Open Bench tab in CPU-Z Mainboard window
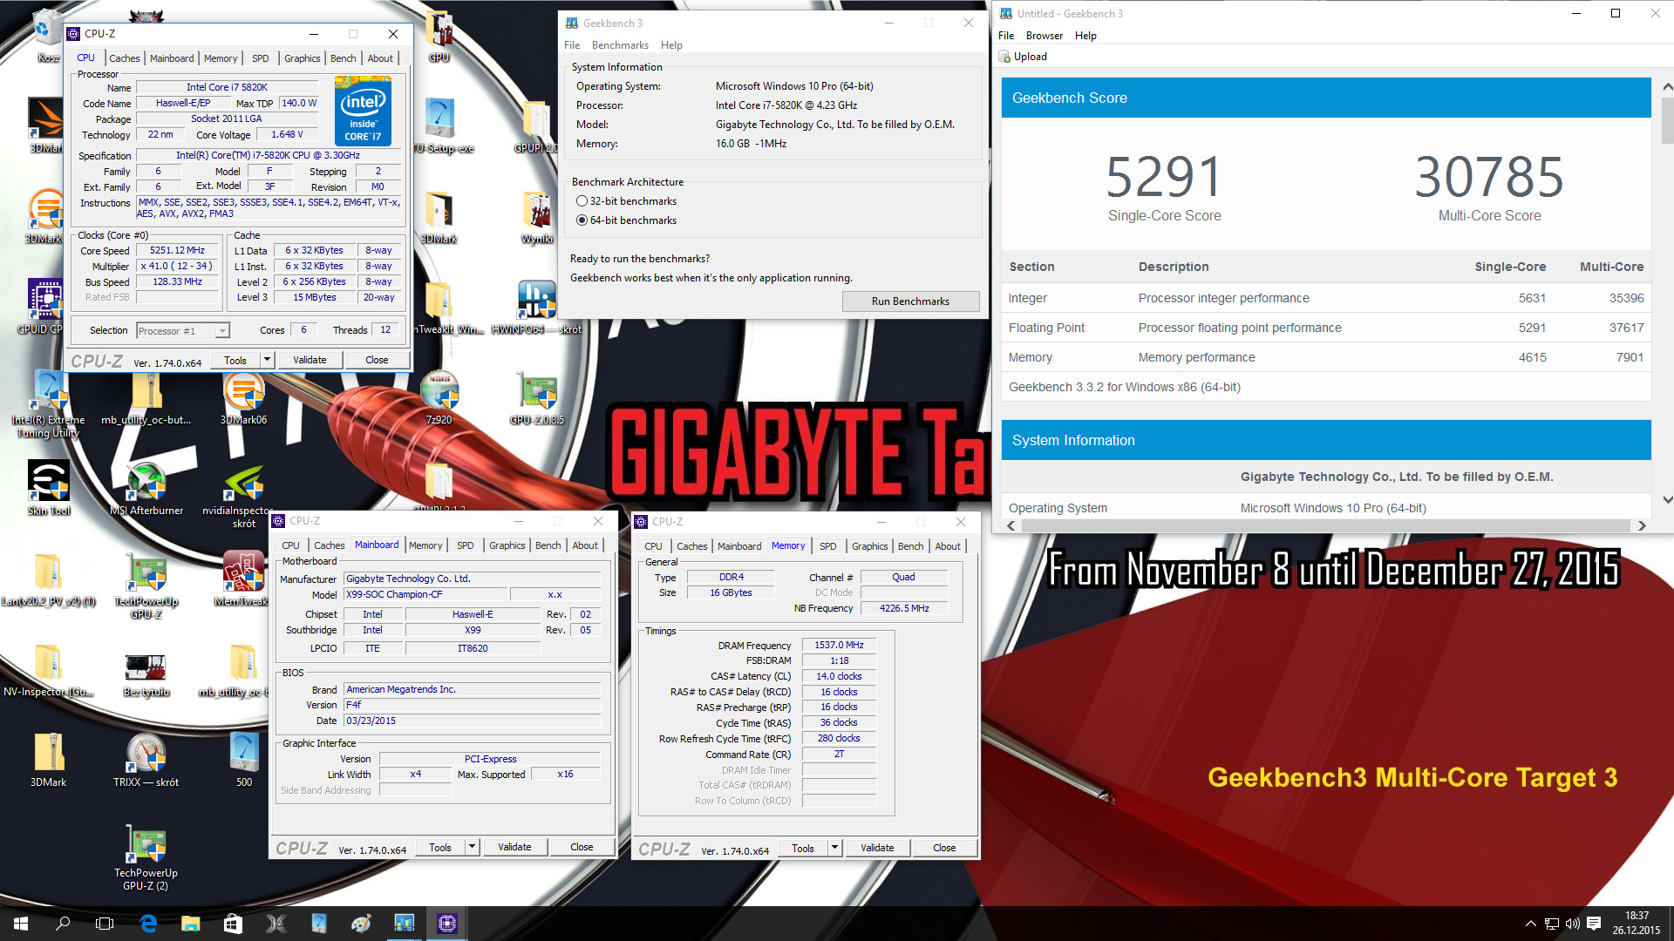Image resolution: width=1674 pixels, height=941 pixels. (x=548, y=545)
